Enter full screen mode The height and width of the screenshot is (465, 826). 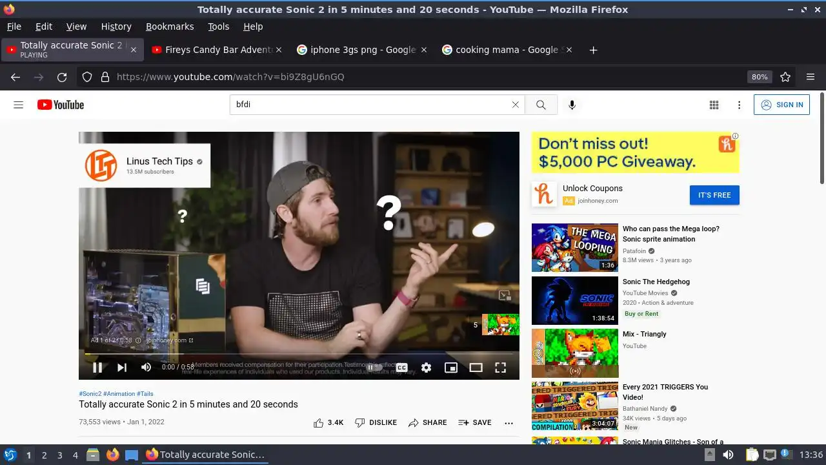click(x=500, y=367)
